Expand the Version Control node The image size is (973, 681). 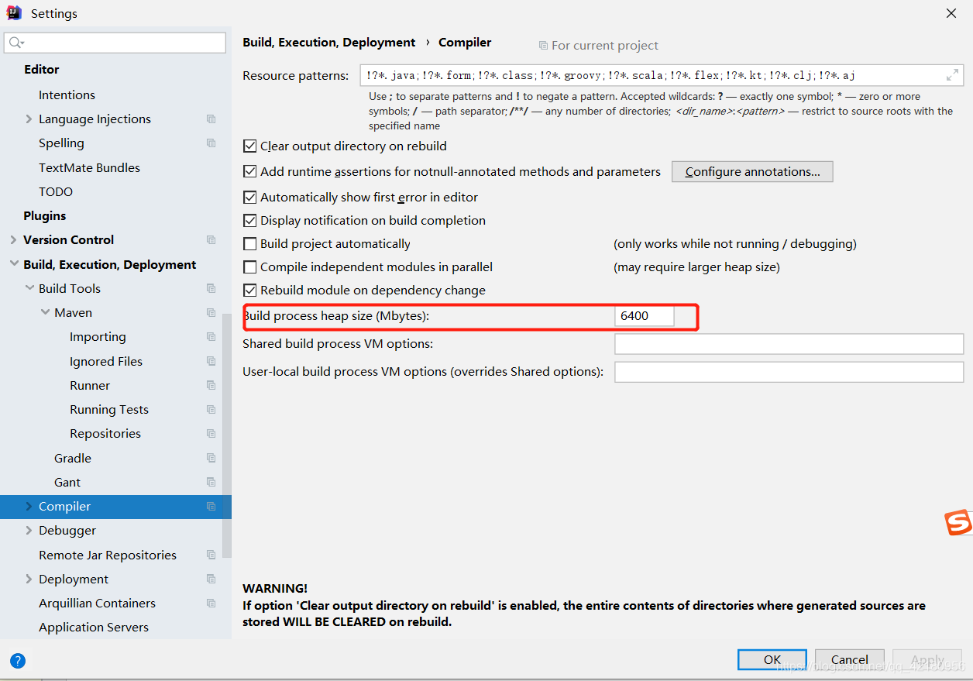pos(14,240)
